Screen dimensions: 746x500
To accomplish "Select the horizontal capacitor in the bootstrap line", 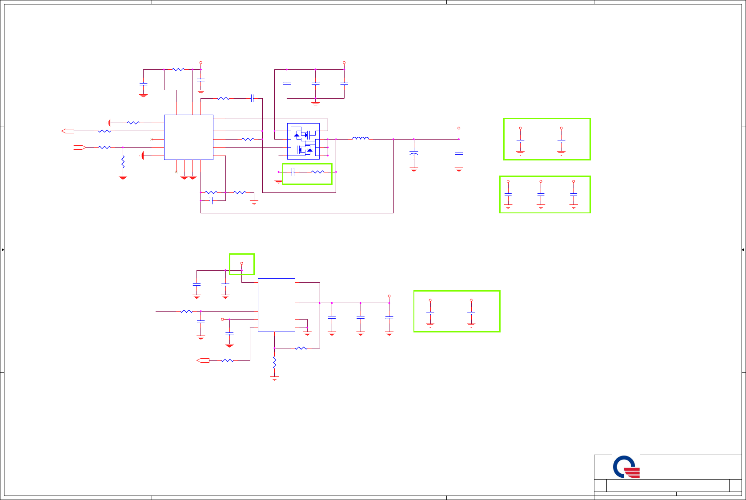I will [252, 98].
